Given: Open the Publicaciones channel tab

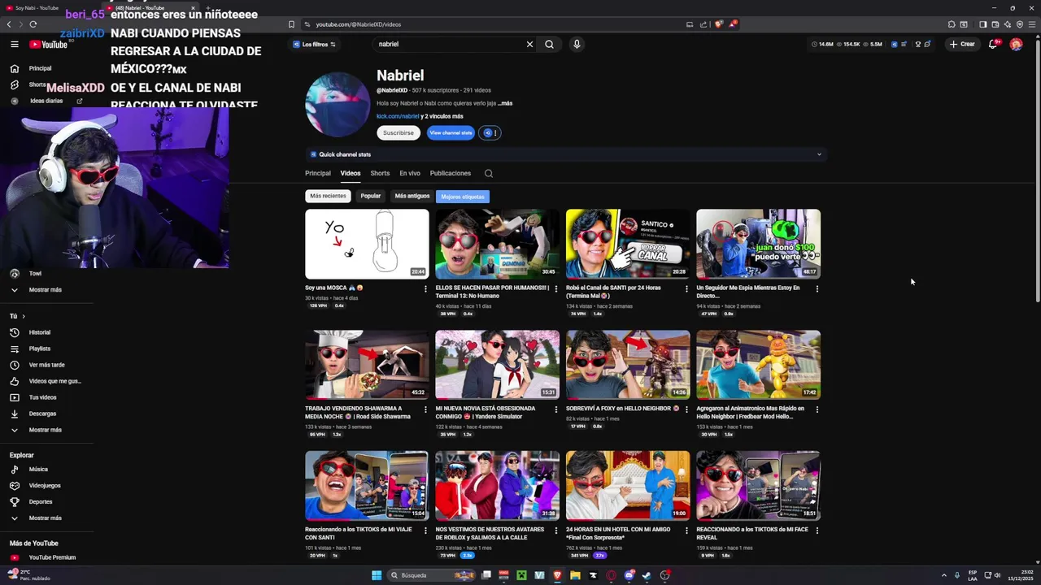Looking at the screenshot, I should pyautogui.click(x=451, y=173).
